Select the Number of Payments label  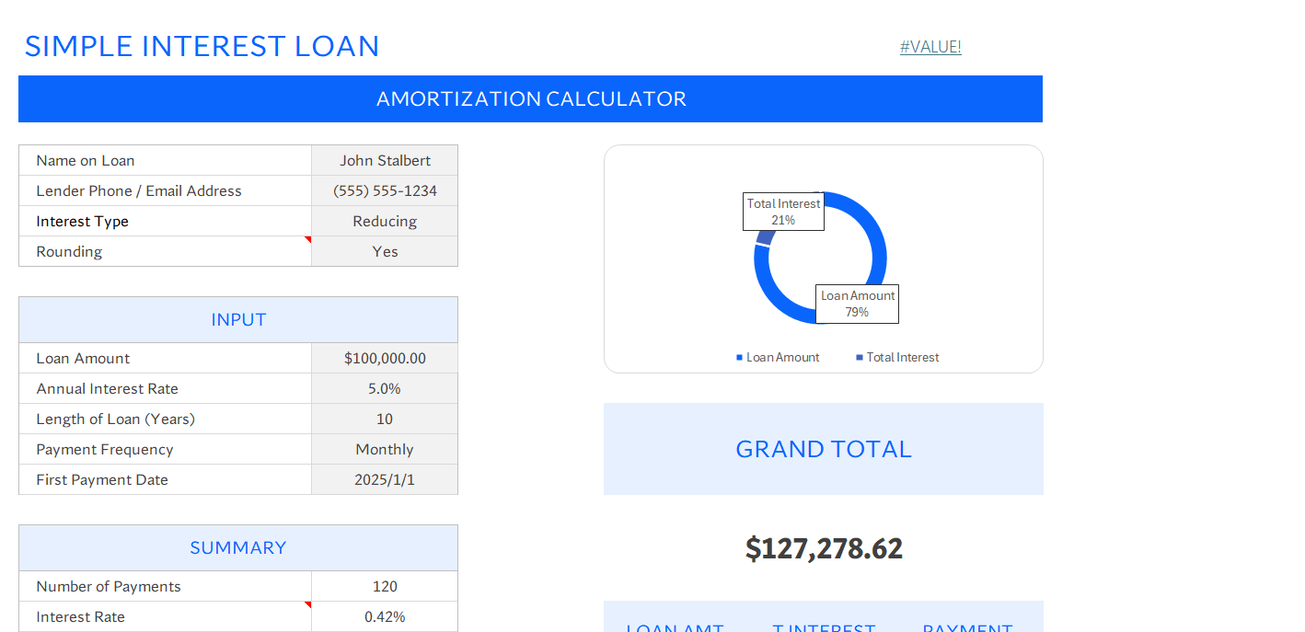165,586
